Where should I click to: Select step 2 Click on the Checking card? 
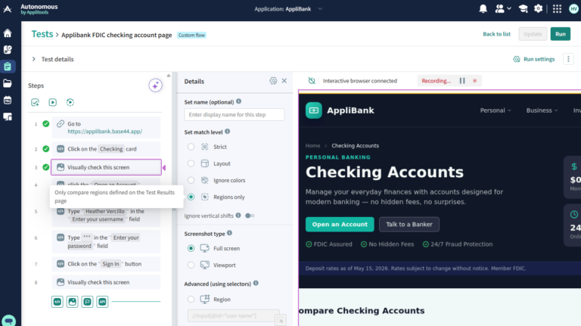(106, 149)
